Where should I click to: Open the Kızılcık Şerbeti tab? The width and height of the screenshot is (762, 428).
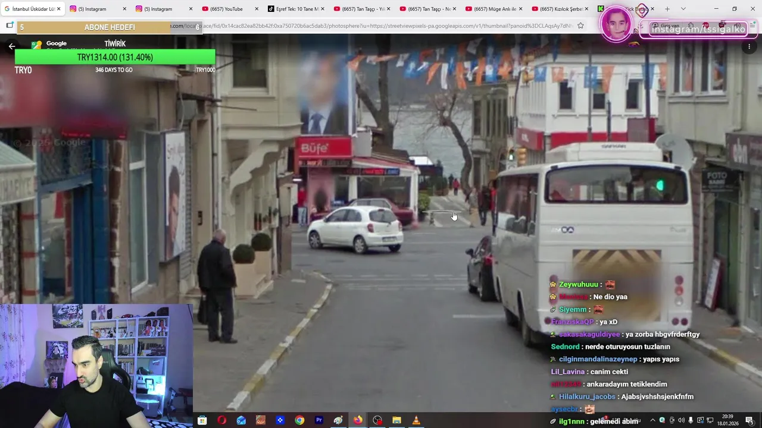click(x=560, y=9)
